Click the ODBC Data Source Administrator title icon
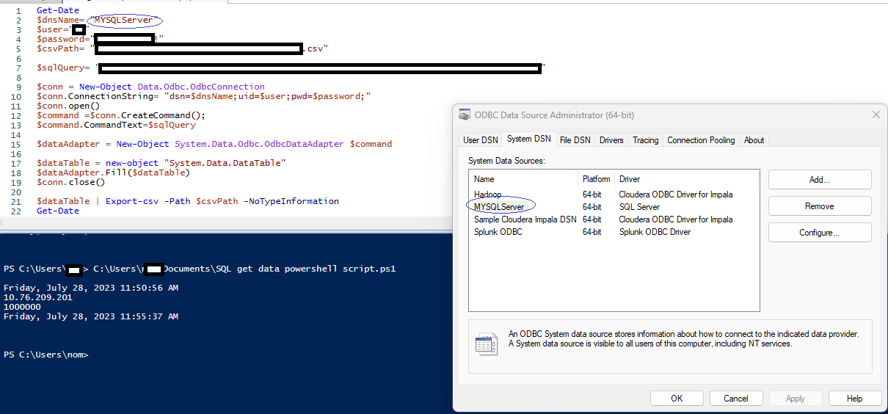 (x=465, y=115)
